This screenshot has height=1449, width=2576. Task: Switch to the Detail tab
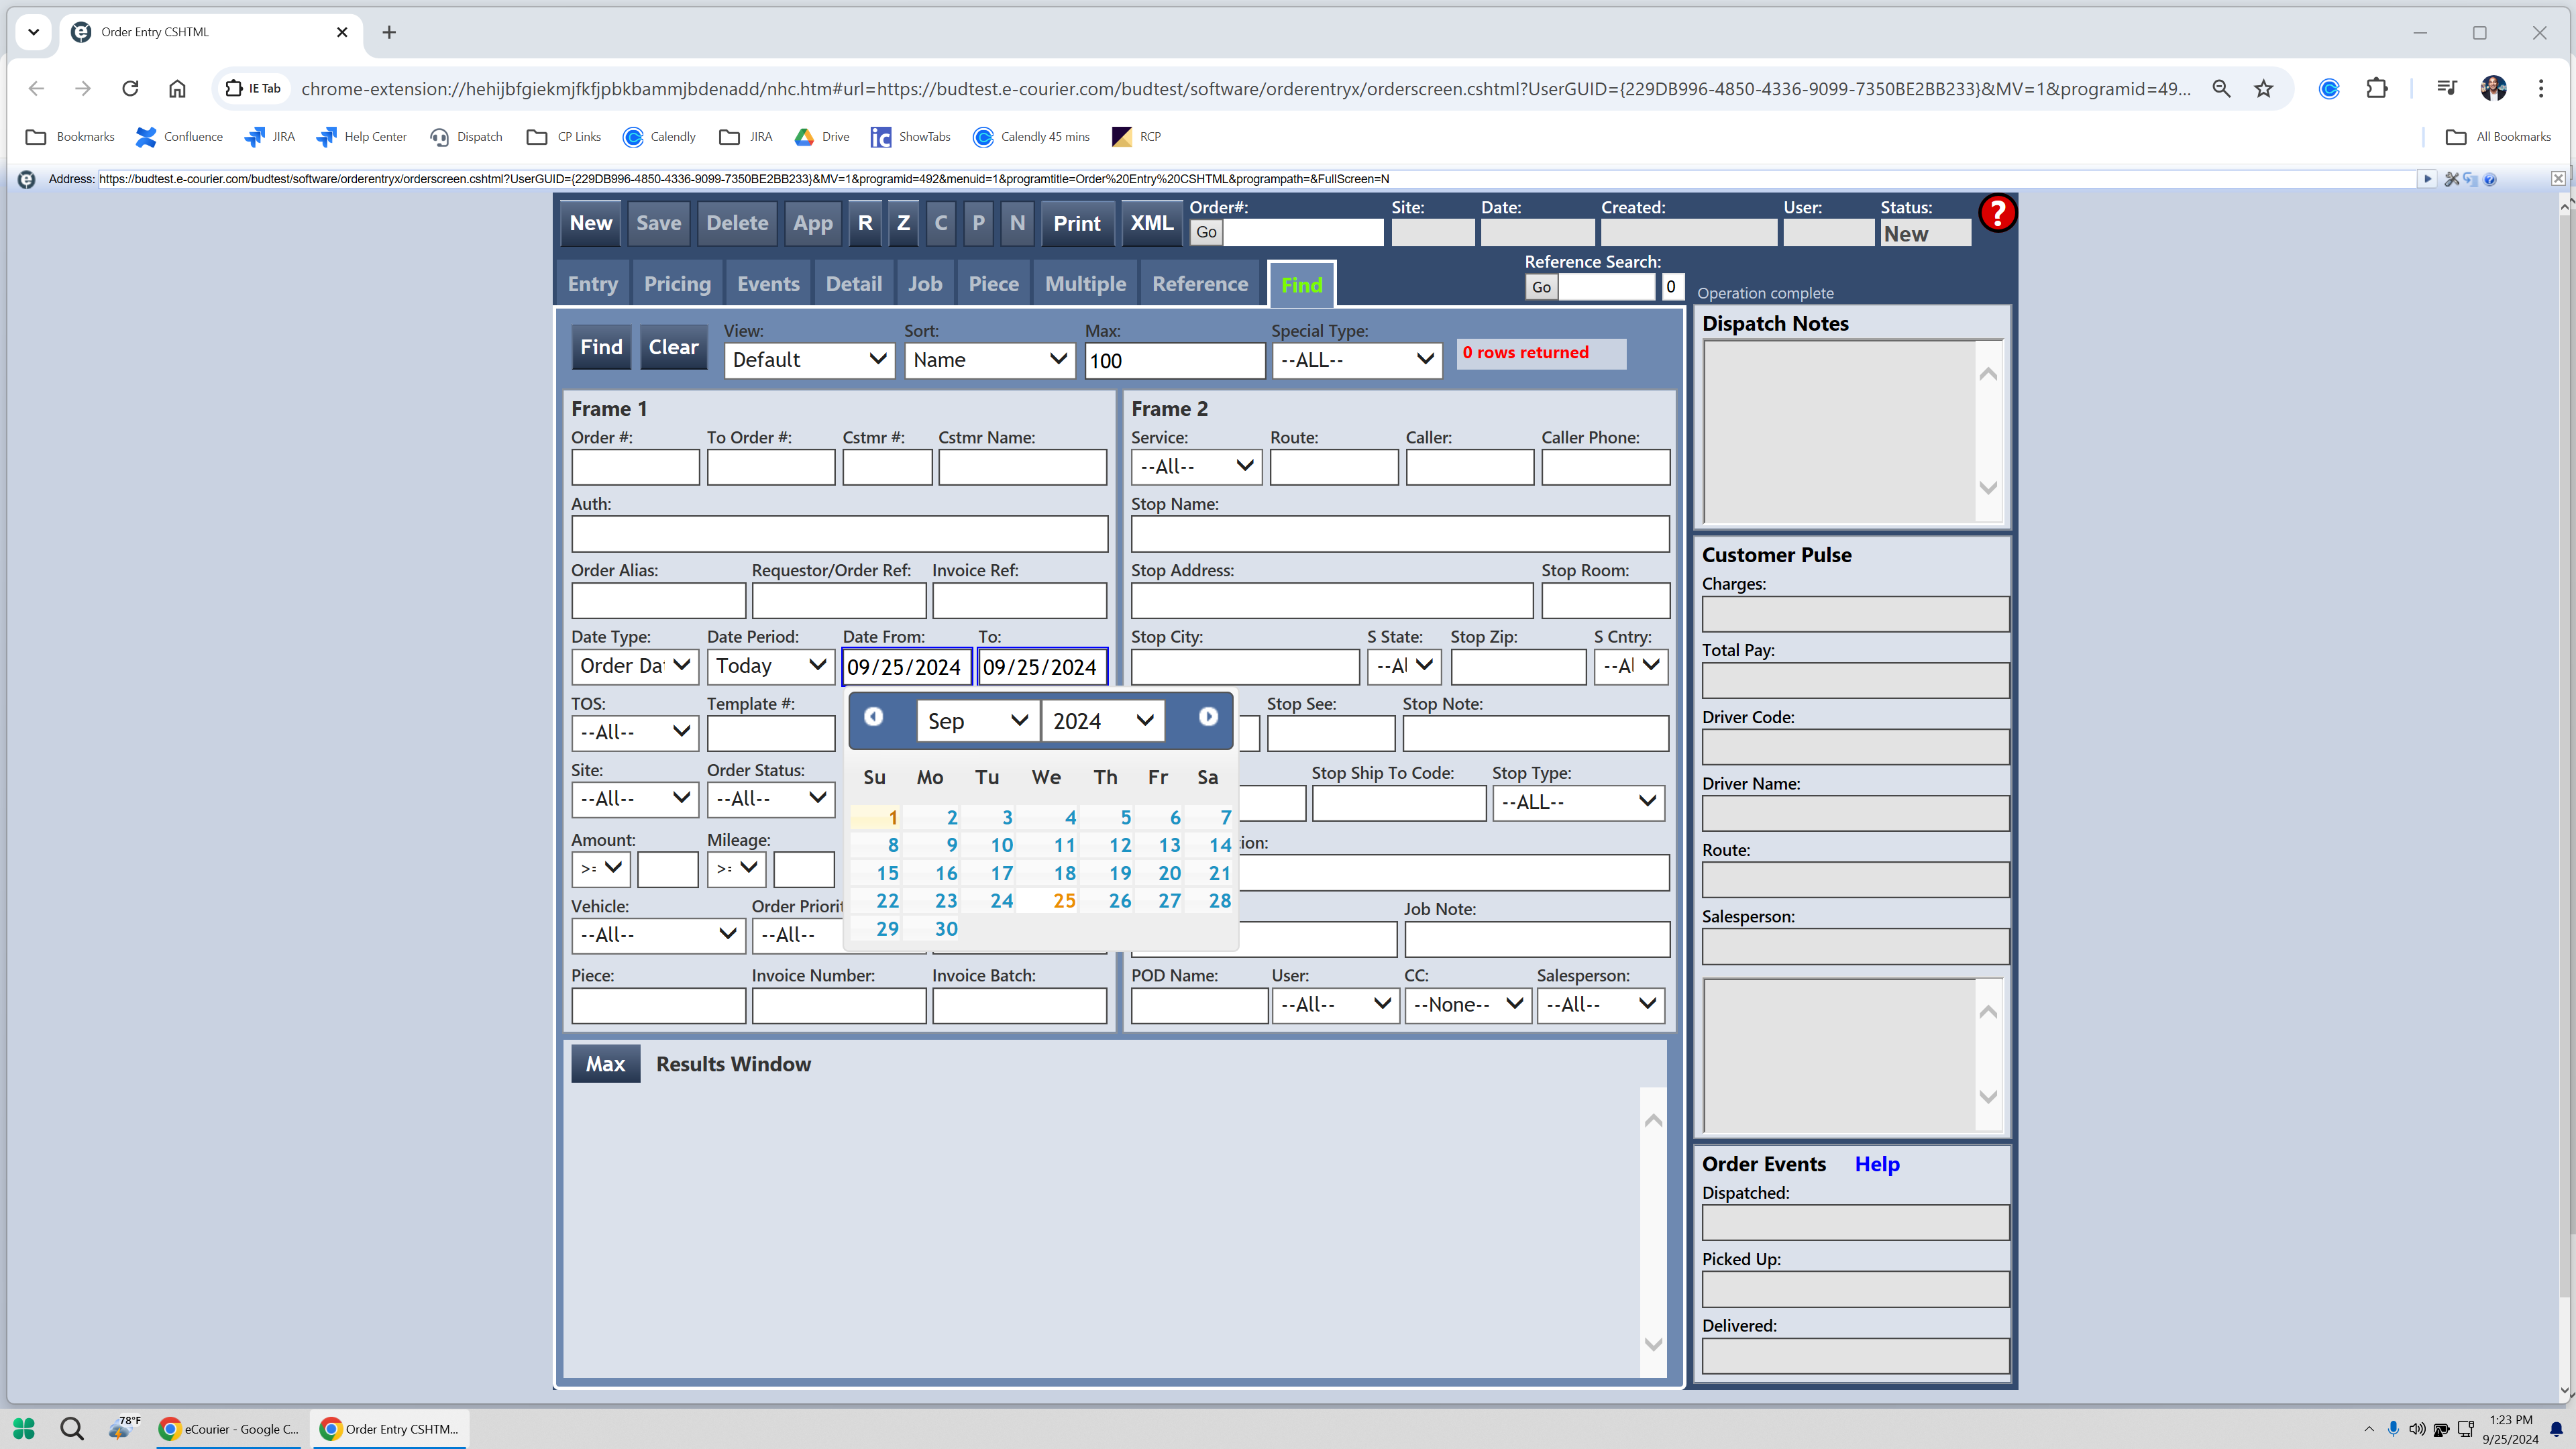pos(854,284)
